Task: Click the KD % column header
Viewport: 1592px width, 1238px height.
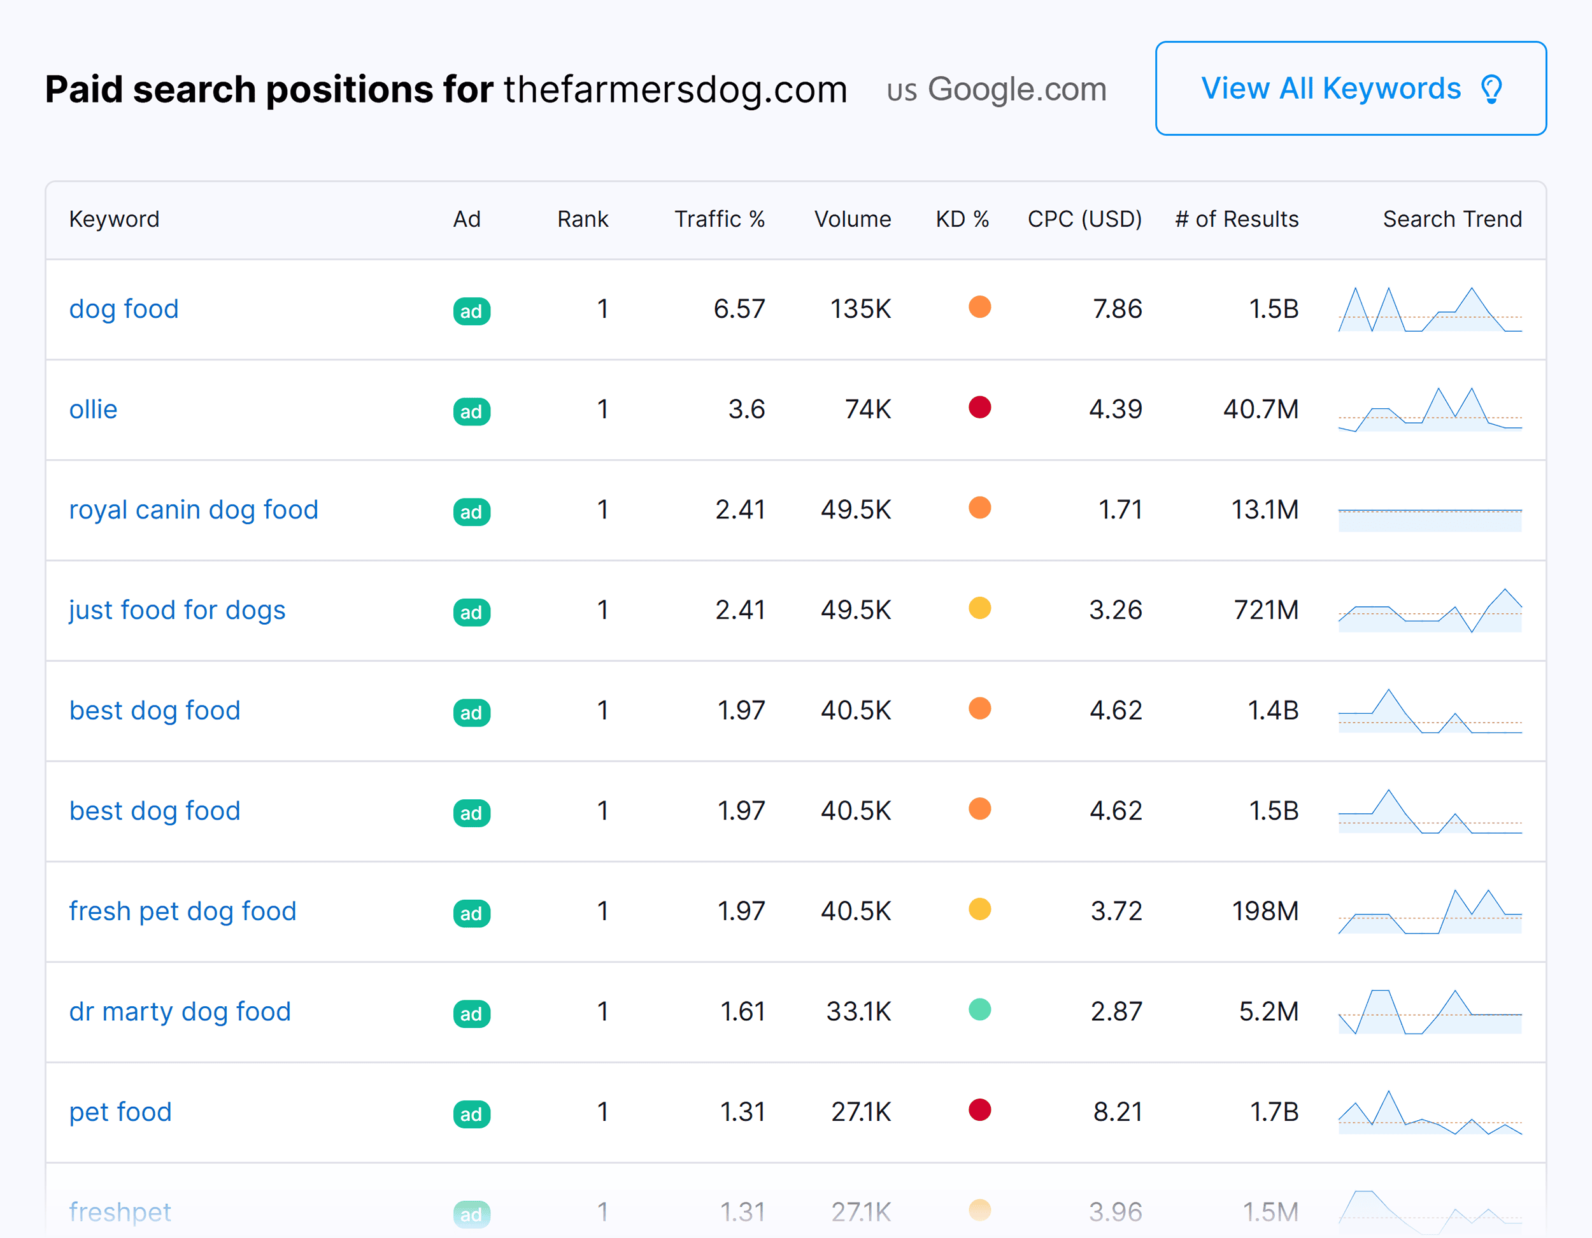Action: click(x=963, y=220)
